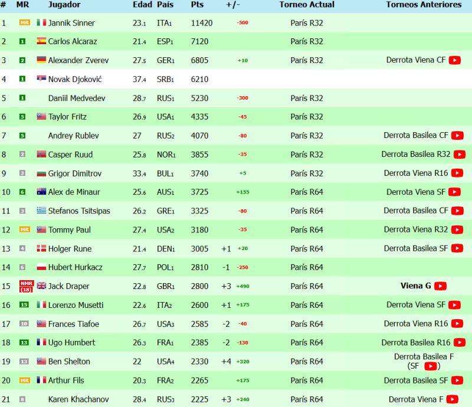Click the green 15 MR badge for Musetti
Viewport: 472px width, 407px height.
(x=24, y=305)
